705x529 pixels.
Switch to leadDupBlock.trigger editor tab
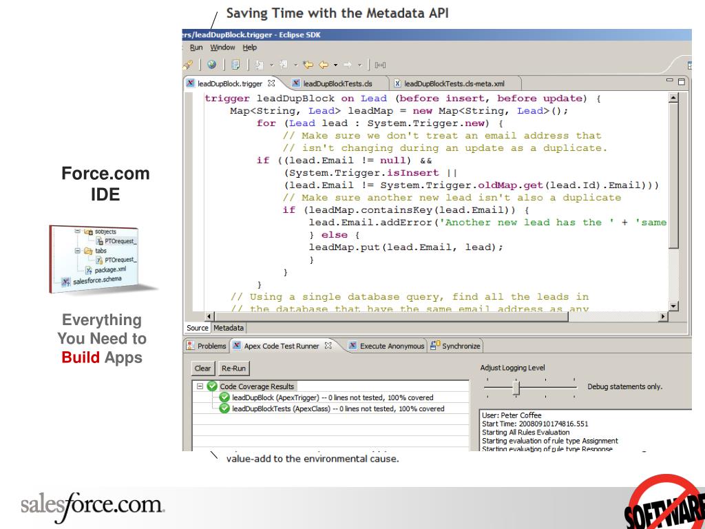click(230, 83)
